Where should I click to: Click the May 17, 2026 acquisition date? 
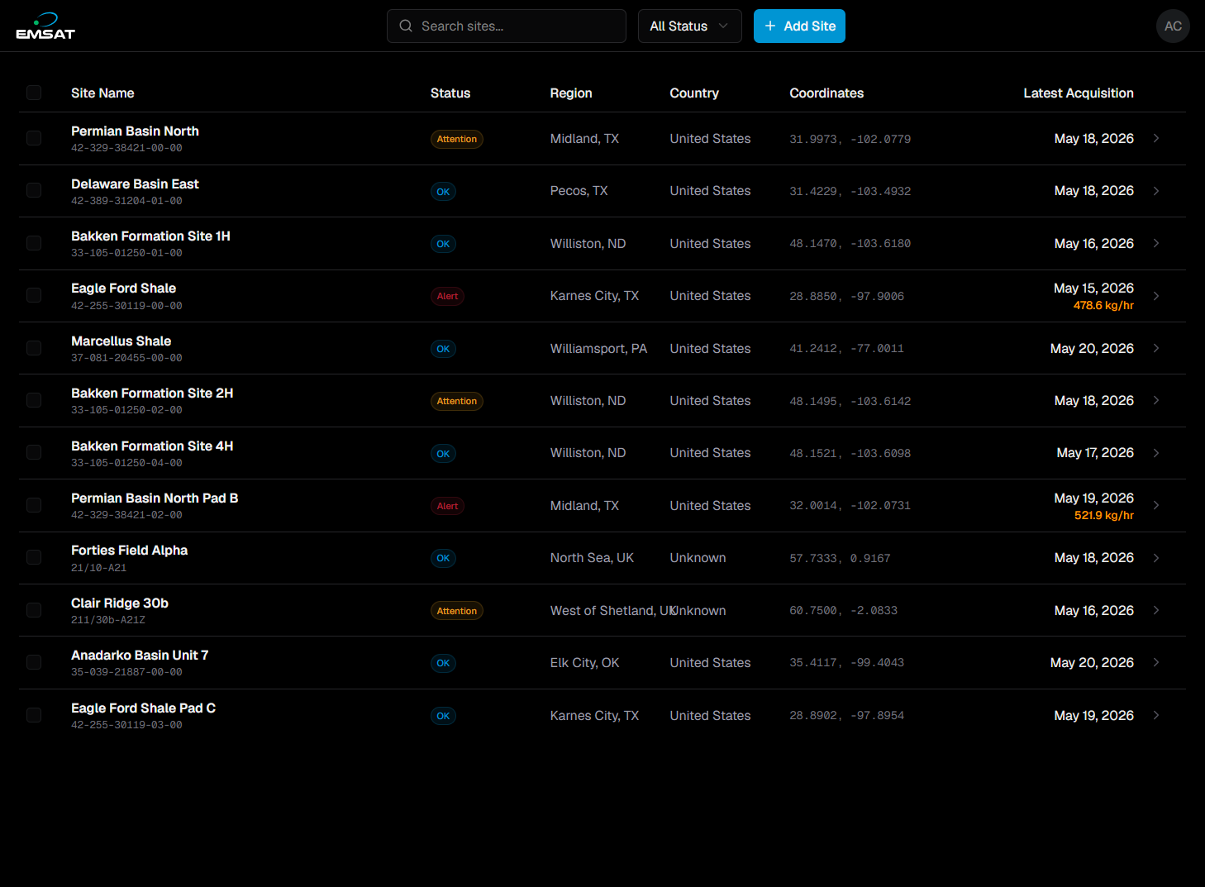click(1095, 453)
